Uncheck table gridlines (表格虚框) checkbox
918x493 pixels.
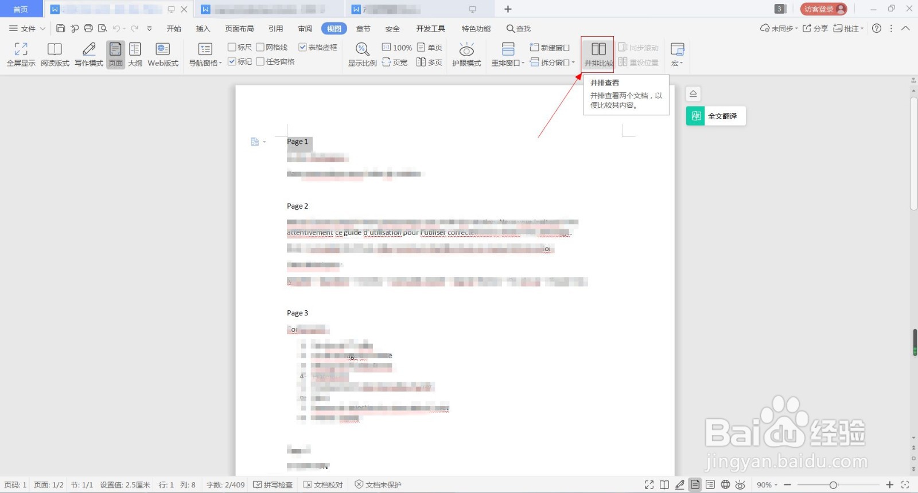[302, 47]
